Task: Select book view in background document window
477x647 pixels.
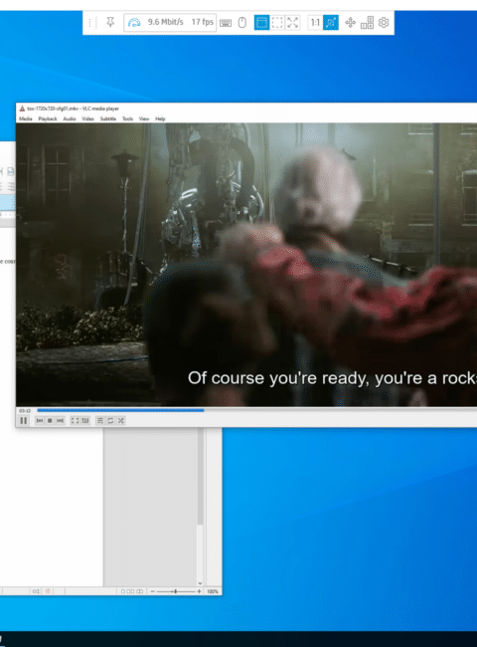Action: [x=140, y=591]
